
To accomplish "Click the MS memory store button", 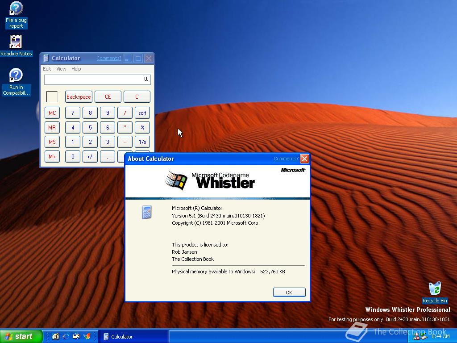I will point(52,142).
